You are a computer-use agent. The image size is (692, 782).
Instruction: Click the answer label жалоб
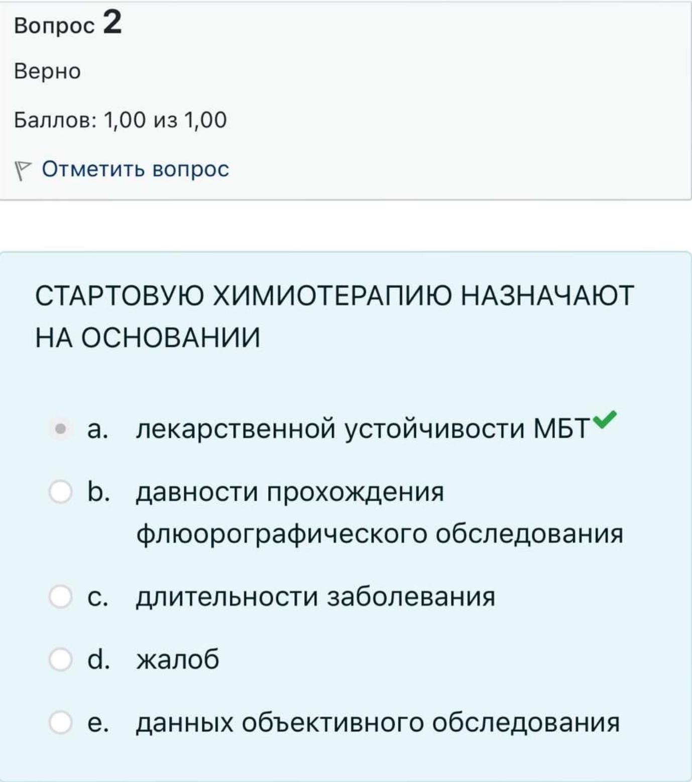[178, 659]
